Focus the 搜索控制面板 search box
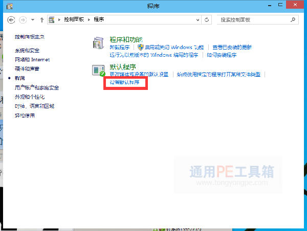 [258, 20]
